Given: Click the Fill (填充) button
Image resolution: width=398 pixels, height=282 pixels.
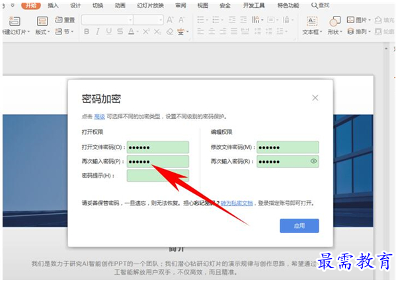Looking at the screenshot, I should point(384,20).
